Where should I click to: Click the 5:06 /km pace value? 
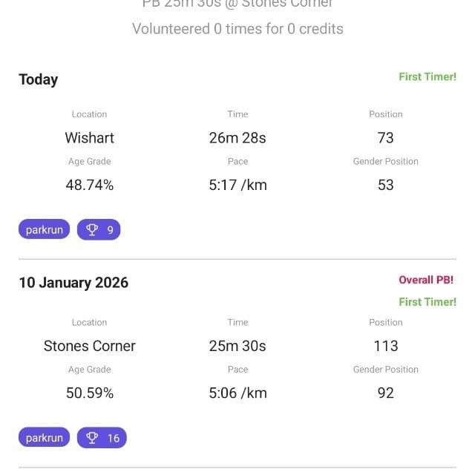click(237, 393)
